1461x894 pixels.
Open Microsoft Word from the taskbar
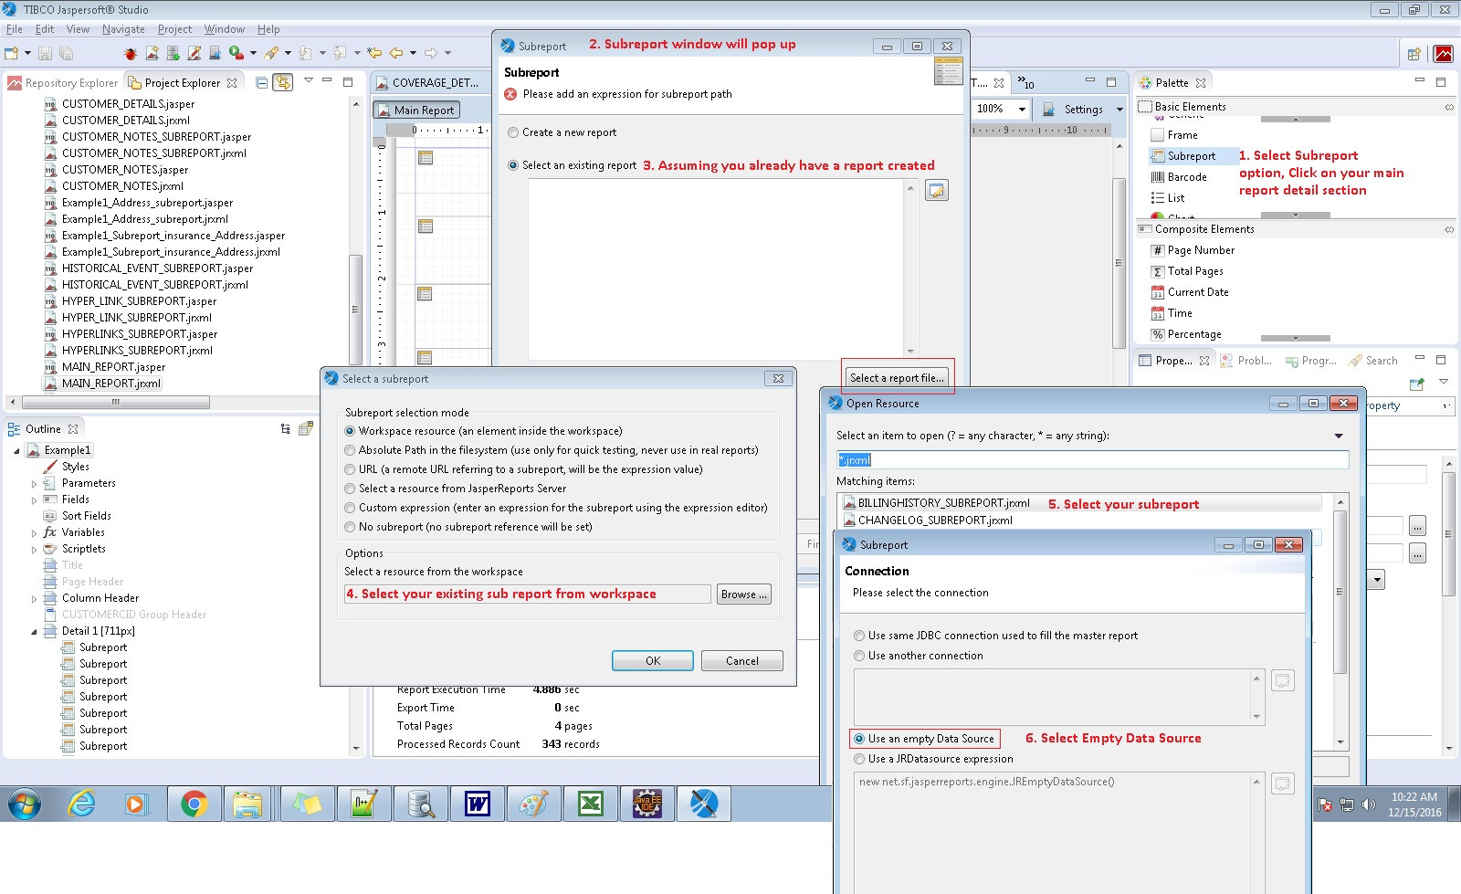coord(477,804)
